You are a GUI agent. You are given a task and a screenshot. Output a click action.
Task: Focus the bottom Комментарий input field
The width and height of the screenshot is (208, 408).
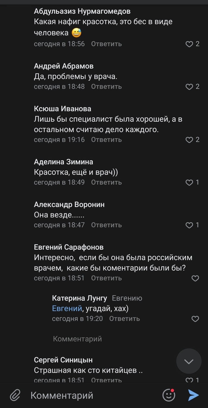tap(89, 395)
